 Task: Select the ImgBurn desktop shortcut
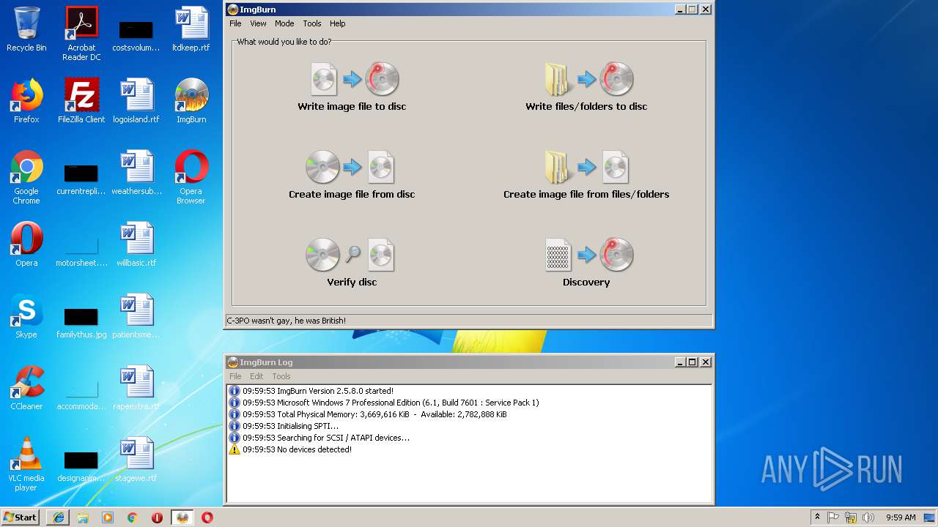coord(191,101)
